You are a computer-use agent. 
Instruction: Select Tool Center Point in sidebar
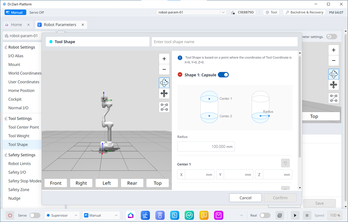(24, 127)
